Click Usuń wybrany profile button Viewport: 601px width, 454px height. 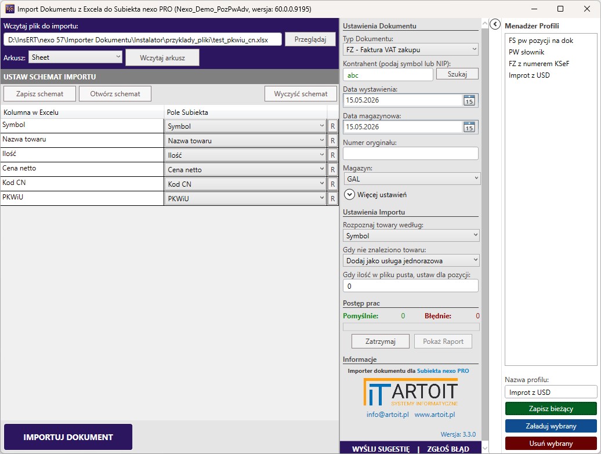[551, 443]
